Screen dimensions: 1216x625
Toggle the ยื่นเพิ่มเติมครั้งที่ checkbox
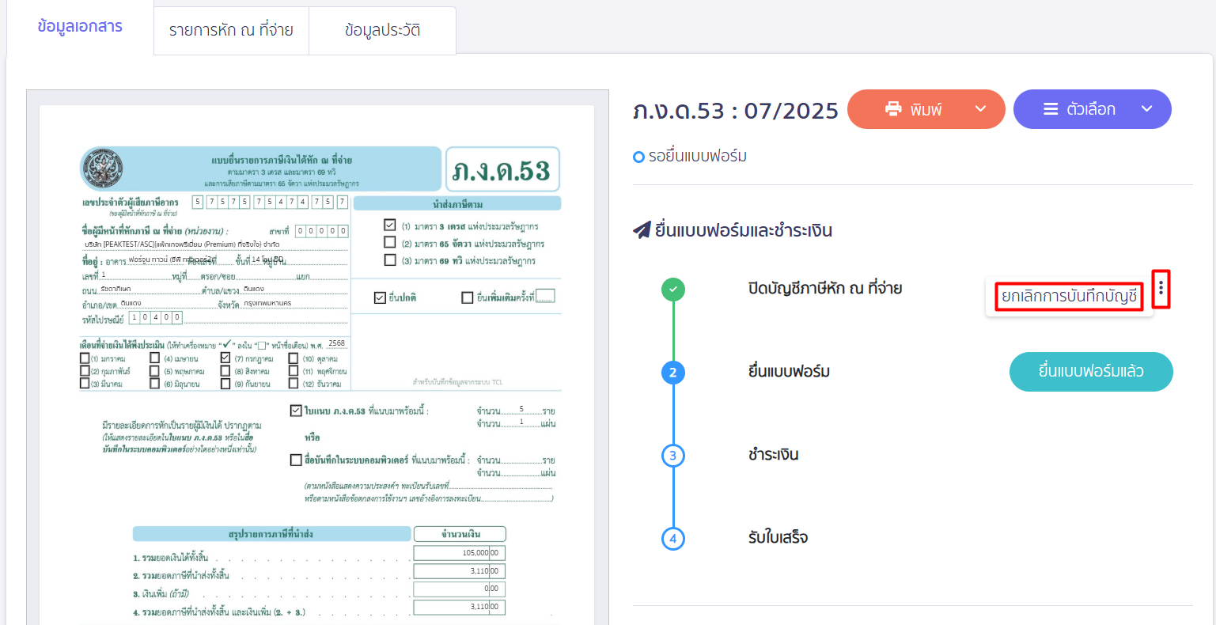[467, 297]
